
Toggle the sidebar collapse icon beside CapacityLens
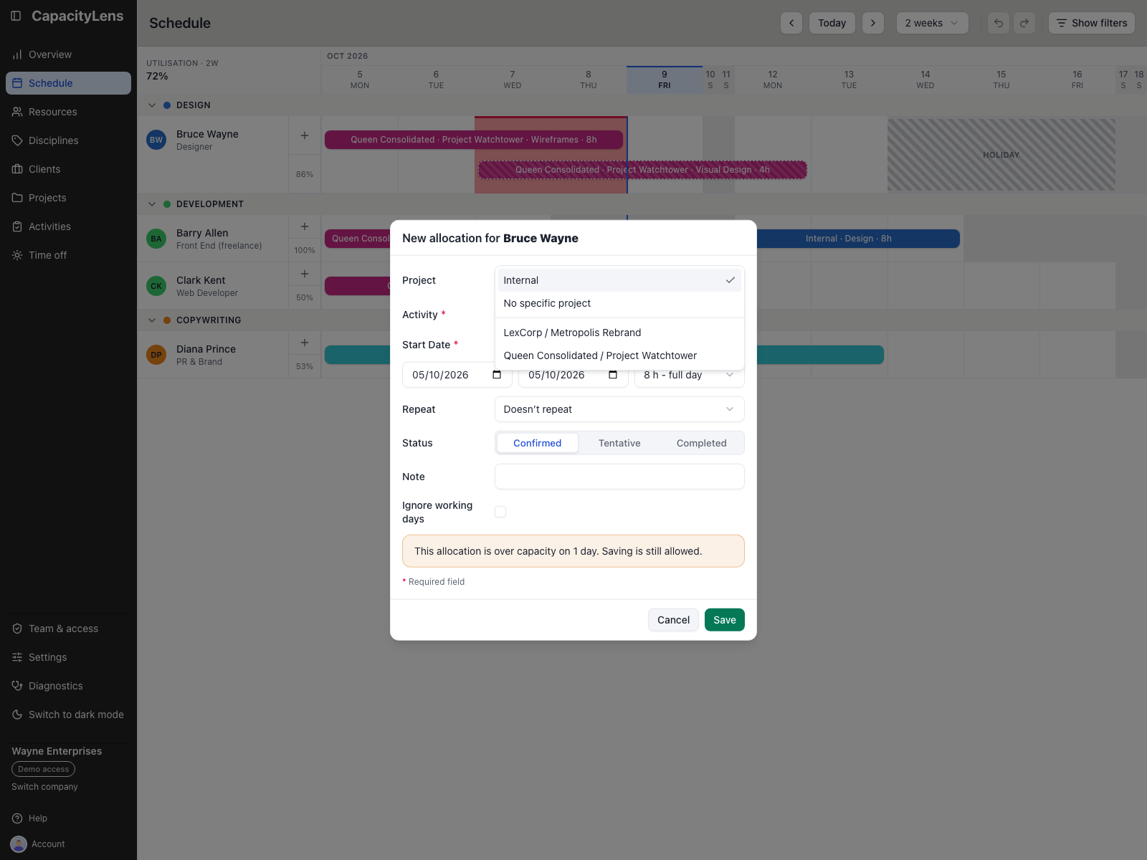click(x=16, y=16)
